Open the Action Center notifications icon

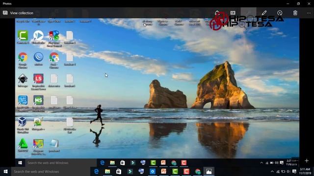pyautogui.click(x=294, y=172)
